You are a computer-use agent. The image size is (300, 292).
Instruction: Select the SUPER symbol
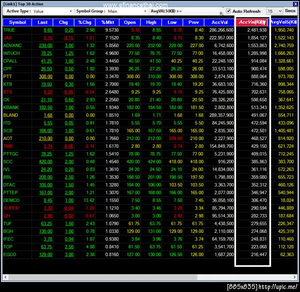(x=11, y=208)
